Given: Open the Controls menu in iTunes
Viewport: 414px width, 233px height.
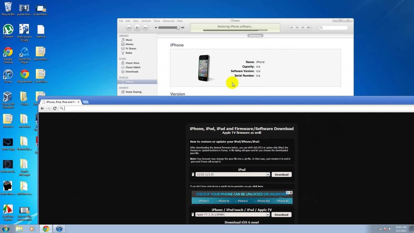Looking at the screenshot, I should (146, 21).
